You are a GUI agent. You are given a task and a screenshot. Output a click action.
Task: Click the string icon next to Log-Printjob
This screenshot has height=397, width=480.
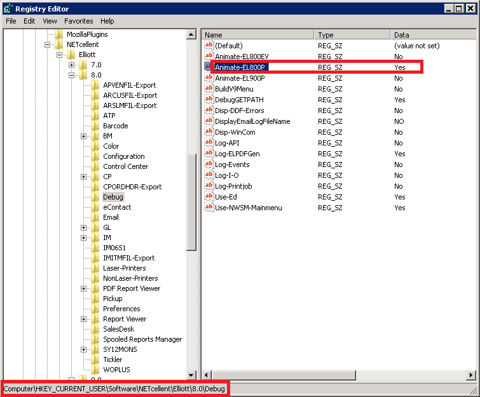[x=209, y=185]
